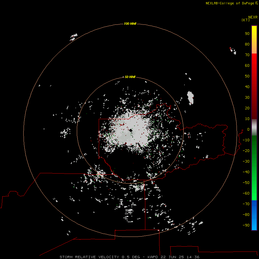
Task: Click the -20 kt color scale label
Action: [246, 151]
